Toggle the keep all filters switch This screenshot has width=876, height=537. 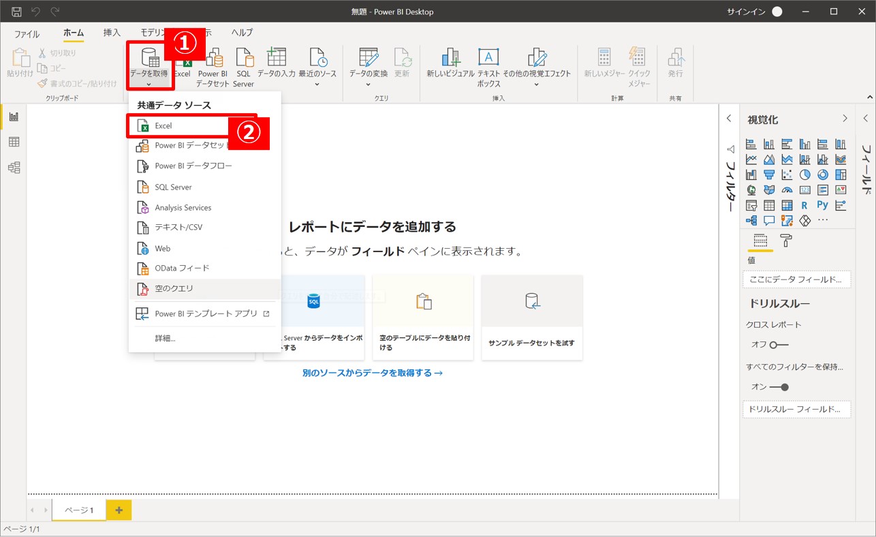point(779,387)
